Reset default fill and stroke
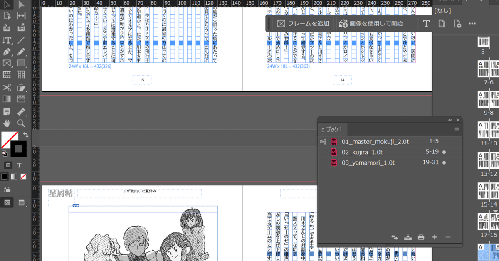Screen dimensions: 499x261 pos(4,153)
